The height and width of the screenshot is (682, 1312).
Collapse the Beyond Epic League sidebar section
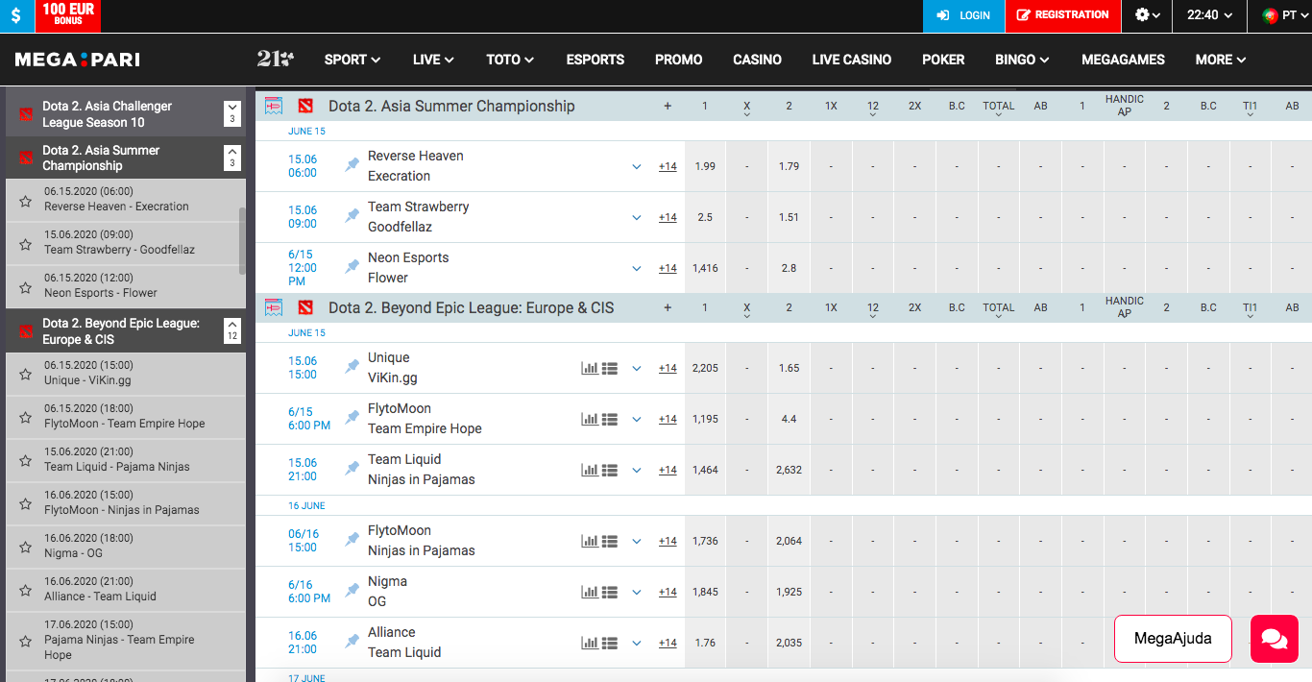[x=231, y=330]
